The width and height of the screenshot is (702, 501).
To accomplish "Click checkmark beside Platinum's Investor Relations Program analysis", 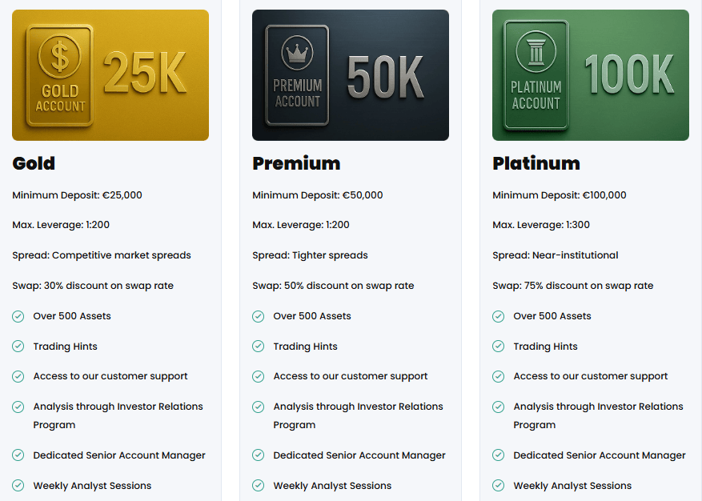I will tap(499, 407).
